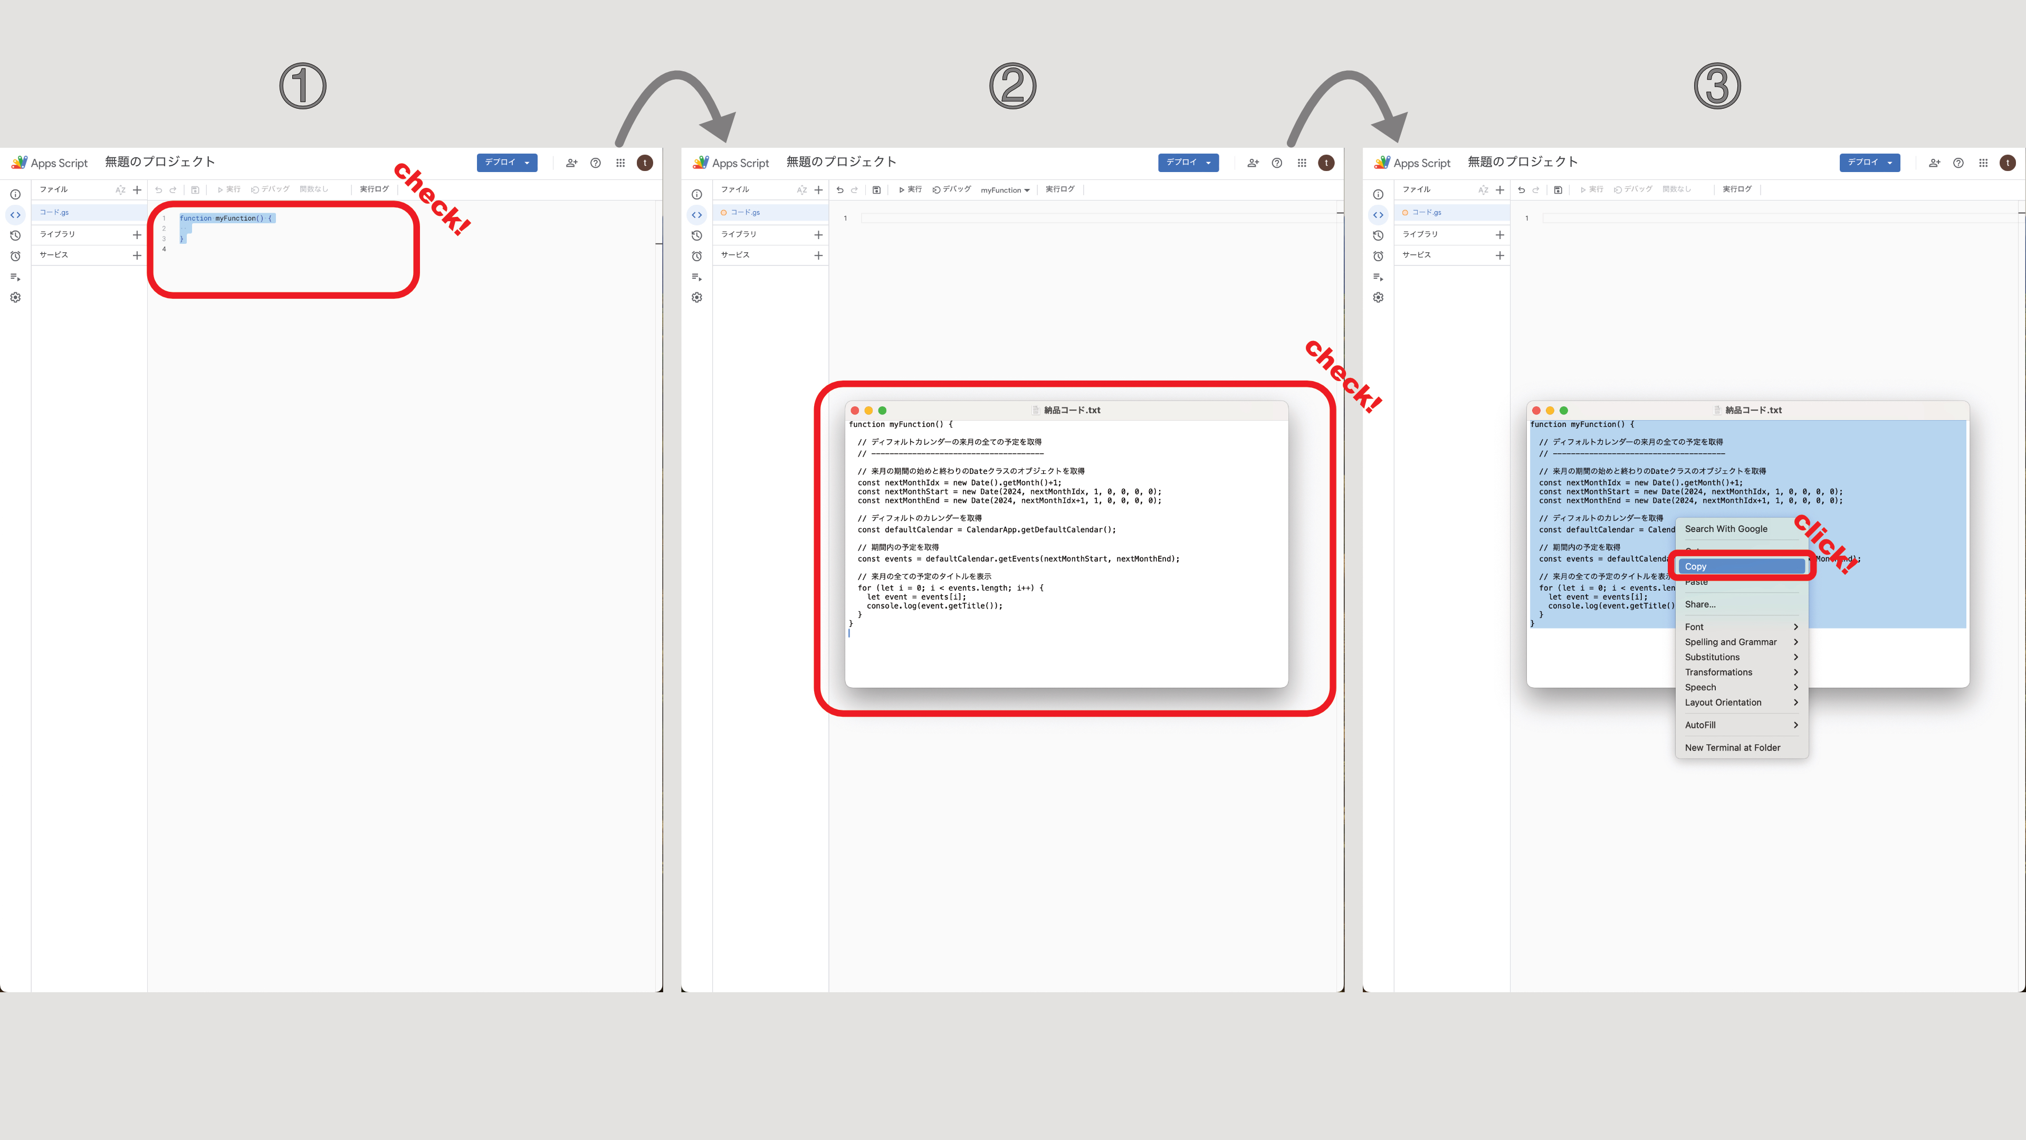Click the 実行ログ execution log button in panel one
Screen dimensions: 2026x1140
pyautogui.click(x=375, y=189)
